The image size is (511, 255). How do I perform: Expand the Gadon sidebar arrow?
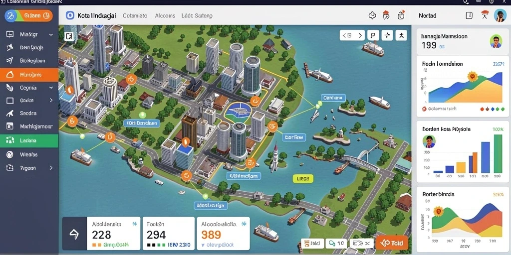(x=51, y=101)
